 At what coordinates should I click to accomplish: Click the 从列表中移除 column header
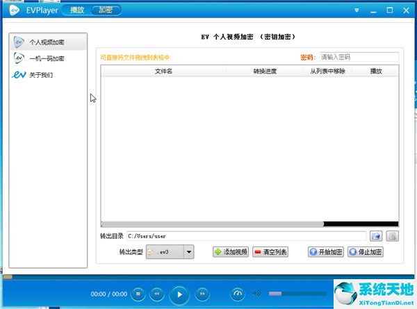click(x=327, y=72)
